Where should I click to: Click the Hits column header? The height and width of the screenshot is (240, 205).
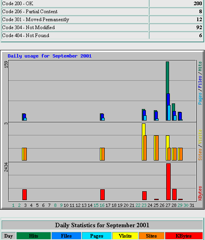tap(34, 236)
